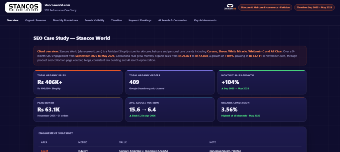Click the SEO Case Study — Stancos World heading
The image size is (340, 152).
click(x=72, y=38)
